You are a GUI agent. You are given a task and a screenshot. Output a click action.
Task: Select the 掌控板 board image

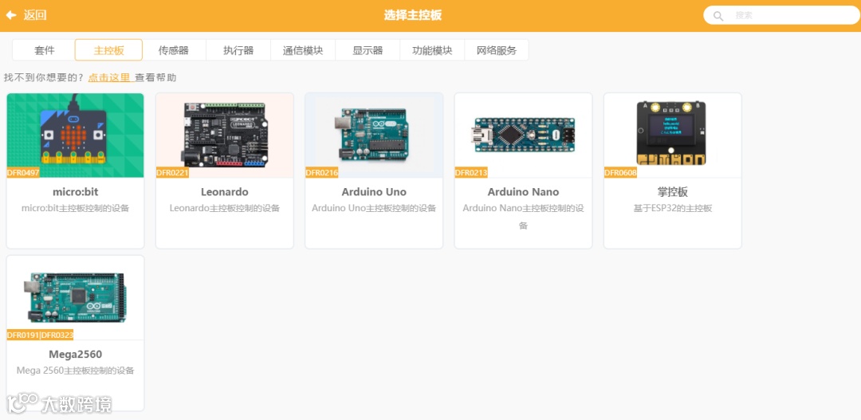pos(673,135)
